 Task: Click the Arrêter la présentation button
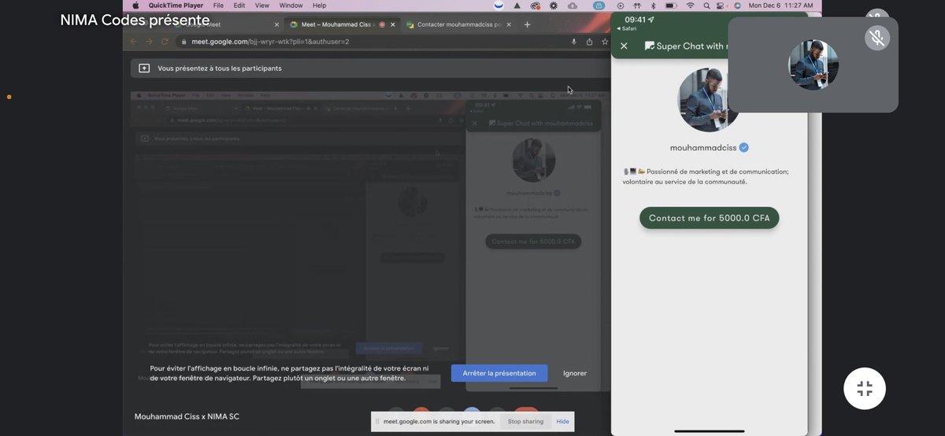[x=499, y=373]
